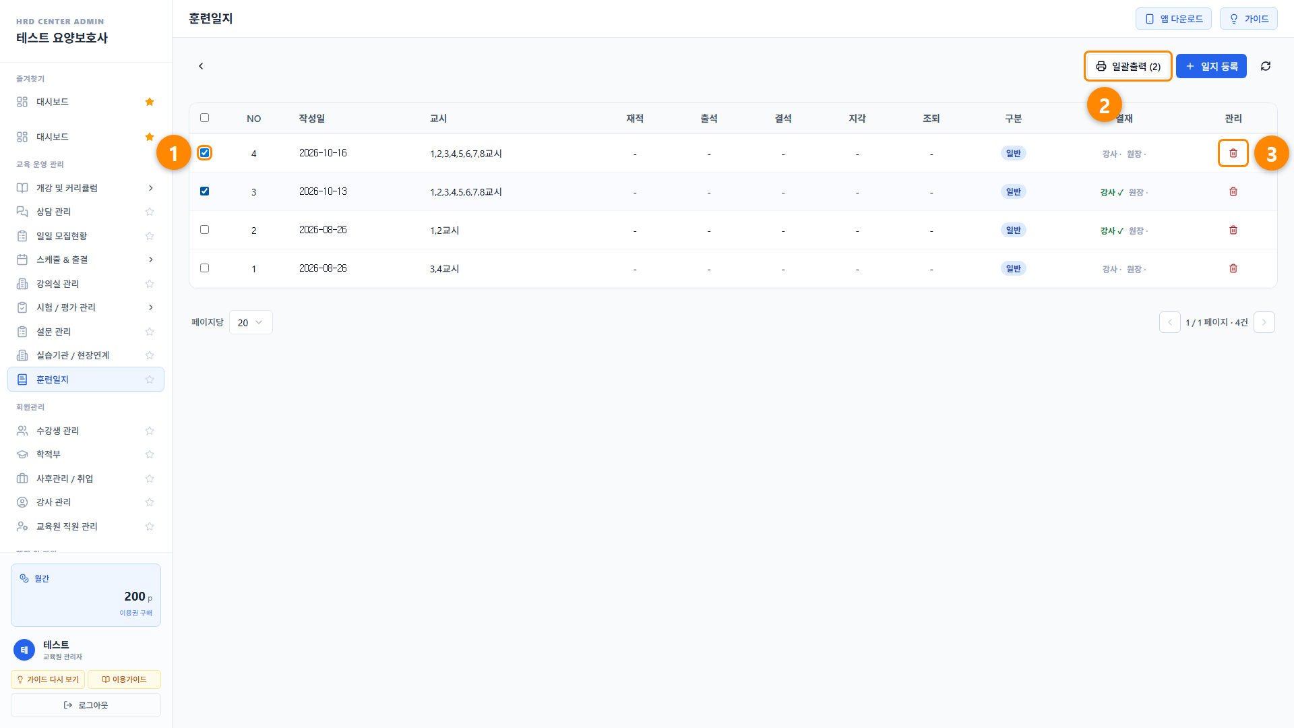Favorite the 훈련일지 menu entry

coord(150,380)
